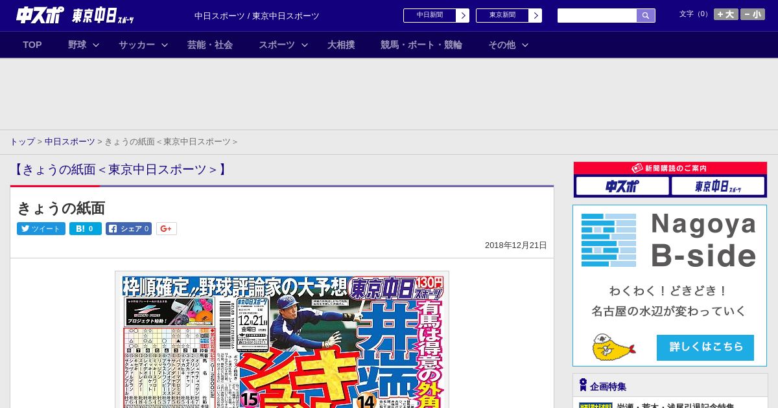Click the Tokyo Chunichi Sports header logo
This screenshot has height=408, width=778.
[103, 15]
